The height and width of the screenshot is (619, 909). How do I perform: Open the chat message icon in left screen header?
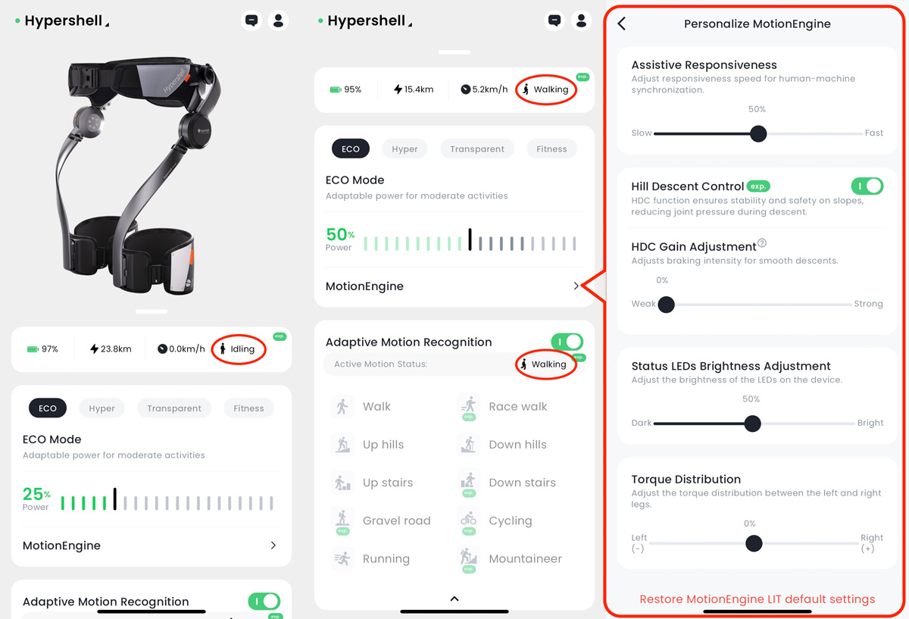pos(251,20)
